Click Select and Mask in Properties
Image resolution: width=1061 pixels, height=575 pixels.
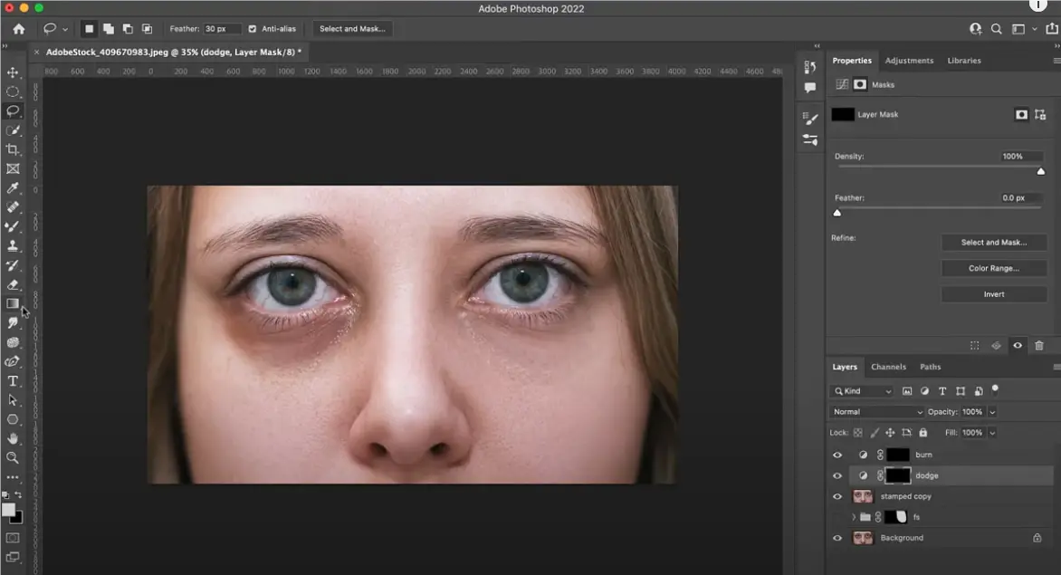pos(993,242)
